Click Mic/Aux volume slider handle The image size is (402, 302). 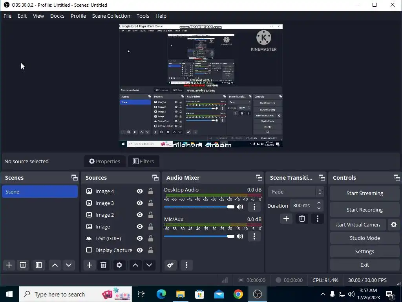pyautogui.click(x=231, y=236)
